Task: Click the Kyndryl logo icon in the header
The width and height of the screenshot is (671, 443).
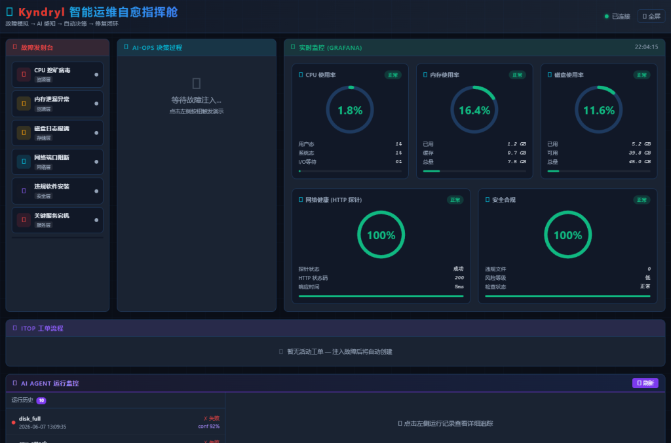Action: [9, 12]
